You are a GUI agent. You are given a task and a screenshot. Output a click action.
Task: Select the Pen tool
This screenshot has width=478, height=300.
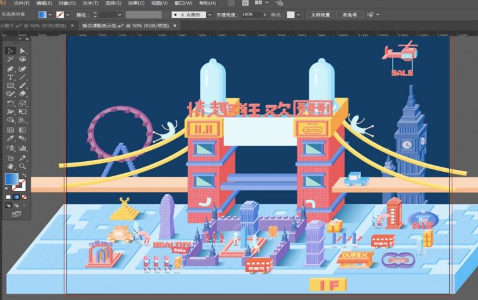coord(11,68)
